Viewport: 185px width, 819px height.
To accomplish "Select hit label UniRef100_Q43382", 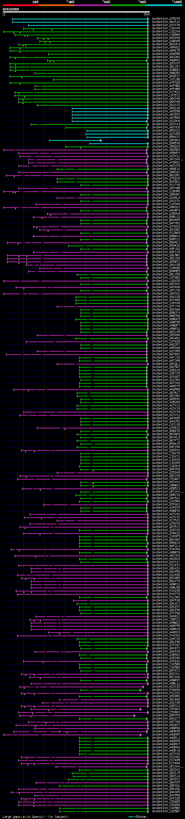I will (x=166, y=230).
